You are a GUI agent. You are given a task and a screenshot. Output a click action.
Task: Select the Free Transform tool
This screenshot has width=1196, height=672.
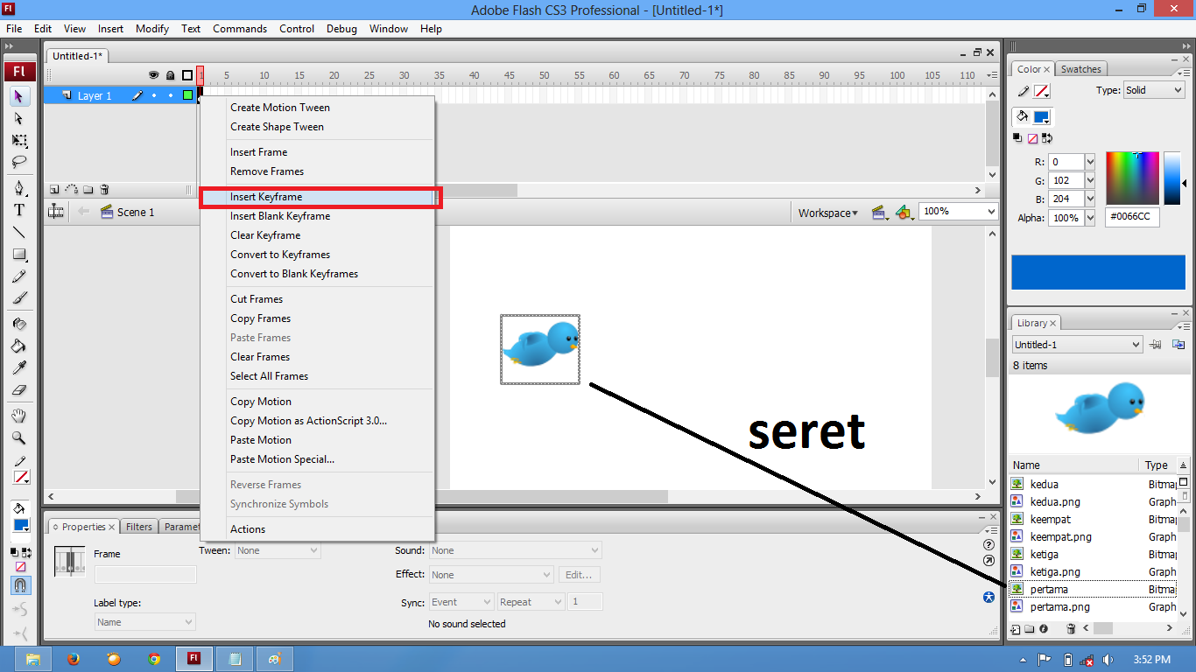(x=19, y=141)
